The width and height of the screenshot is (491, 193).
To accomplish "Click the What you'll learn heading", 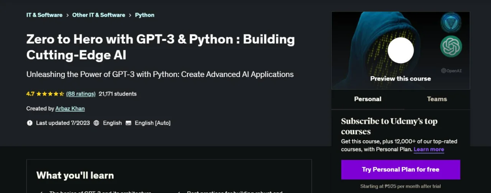I will coord(75,175).
